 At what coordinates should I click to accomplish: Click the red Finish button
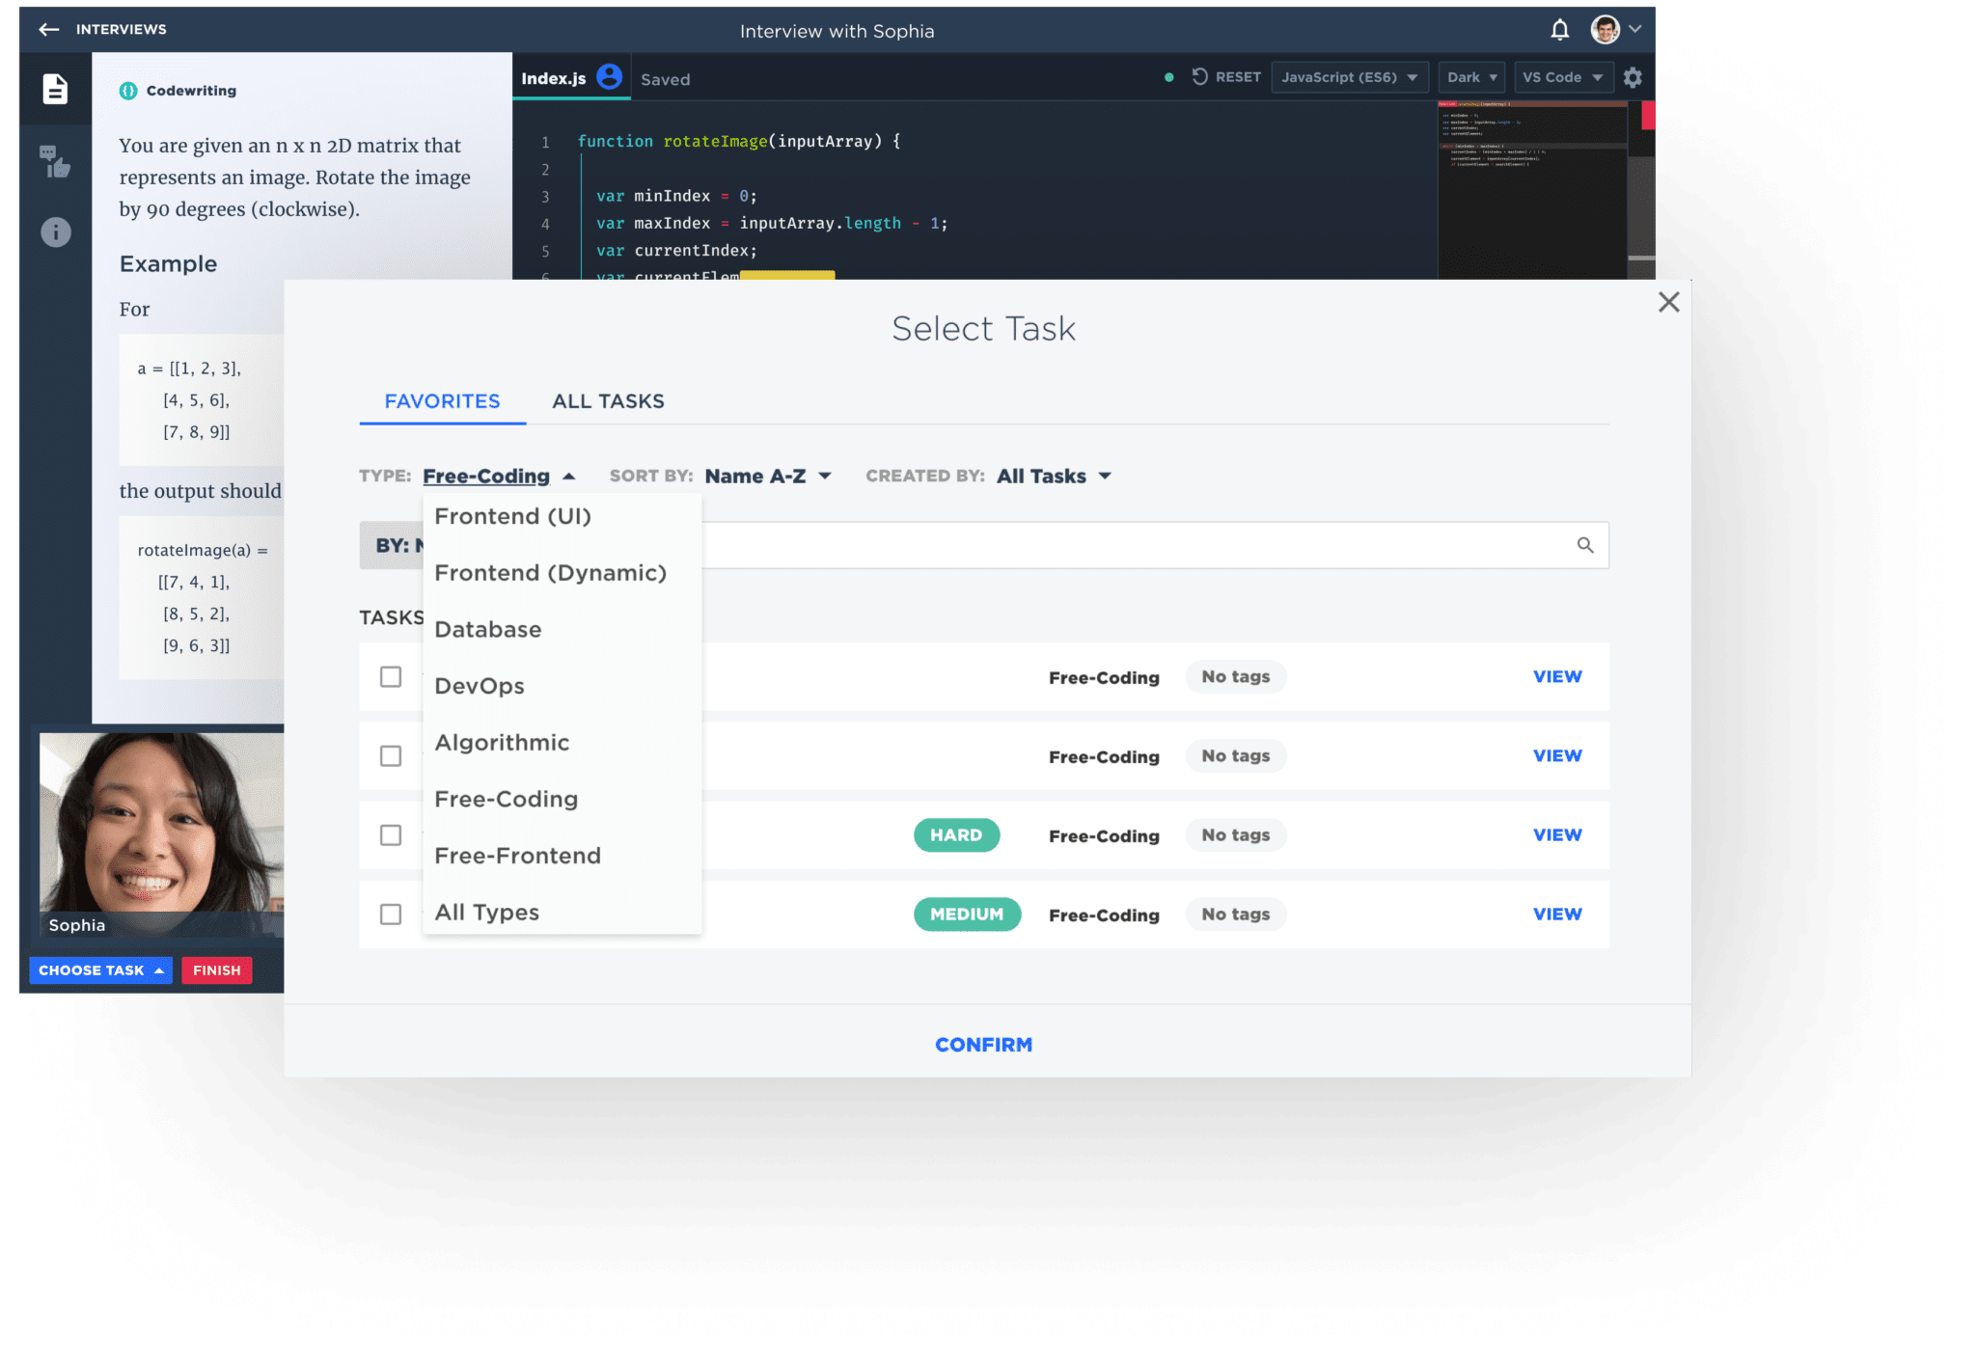click(216, 970)
